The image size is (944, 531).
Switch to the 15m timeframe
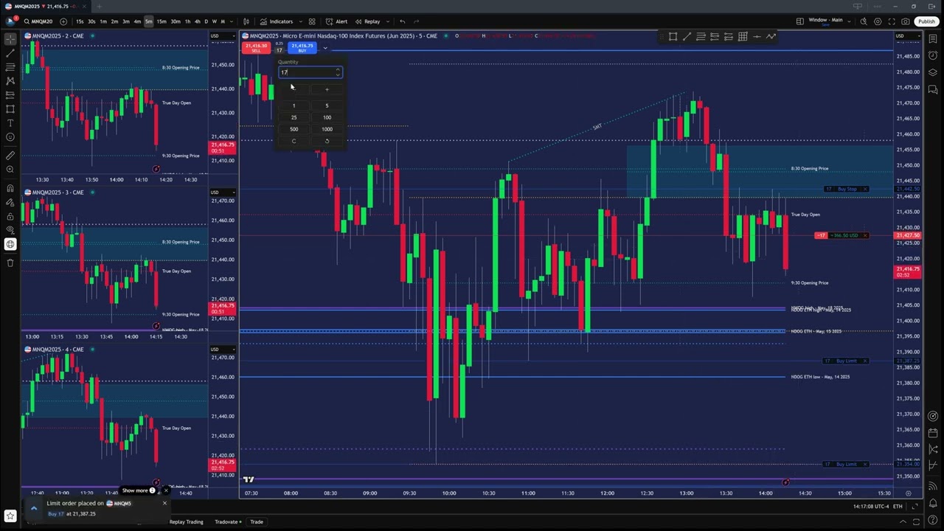[x=162, y=21]
